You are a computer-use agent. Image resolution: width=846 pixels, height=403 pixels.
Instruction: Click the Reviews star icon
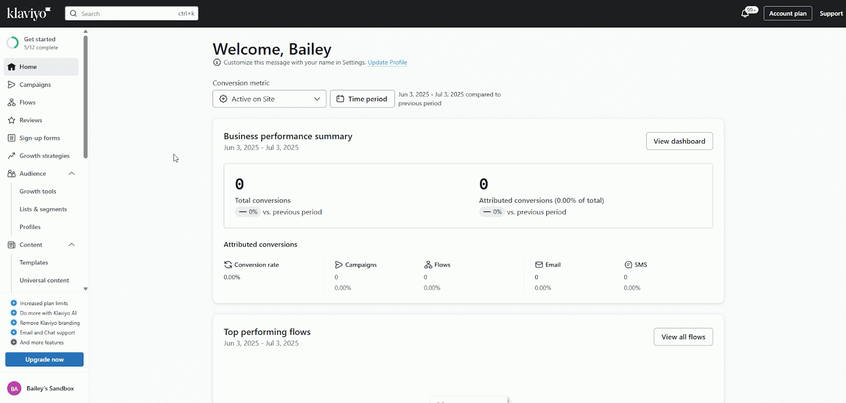[12, 121]
